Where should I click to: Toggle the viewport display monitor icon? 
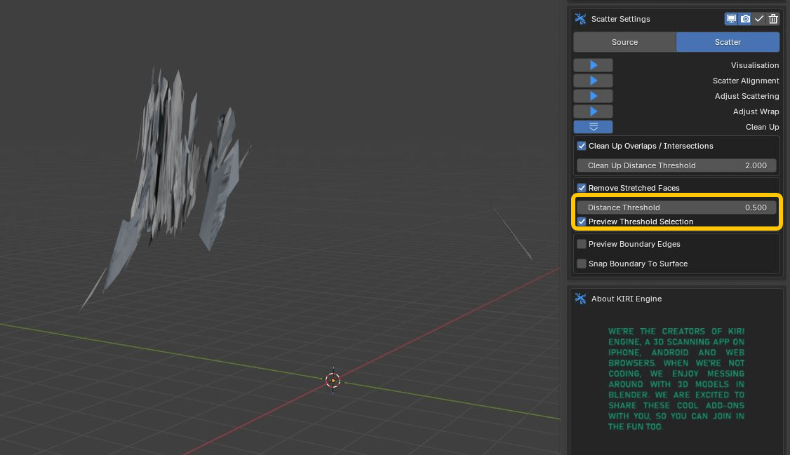coord(731,19)
